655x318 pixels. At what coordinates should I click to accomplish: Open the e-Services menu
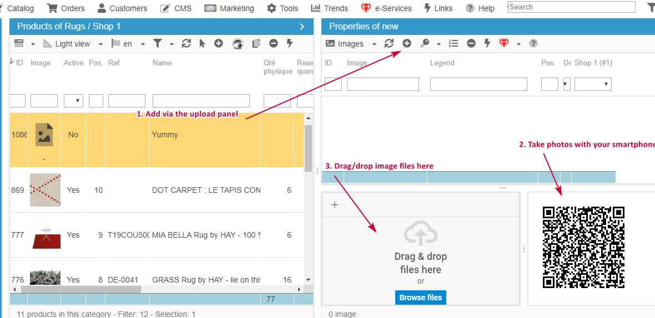coord(386,8)
